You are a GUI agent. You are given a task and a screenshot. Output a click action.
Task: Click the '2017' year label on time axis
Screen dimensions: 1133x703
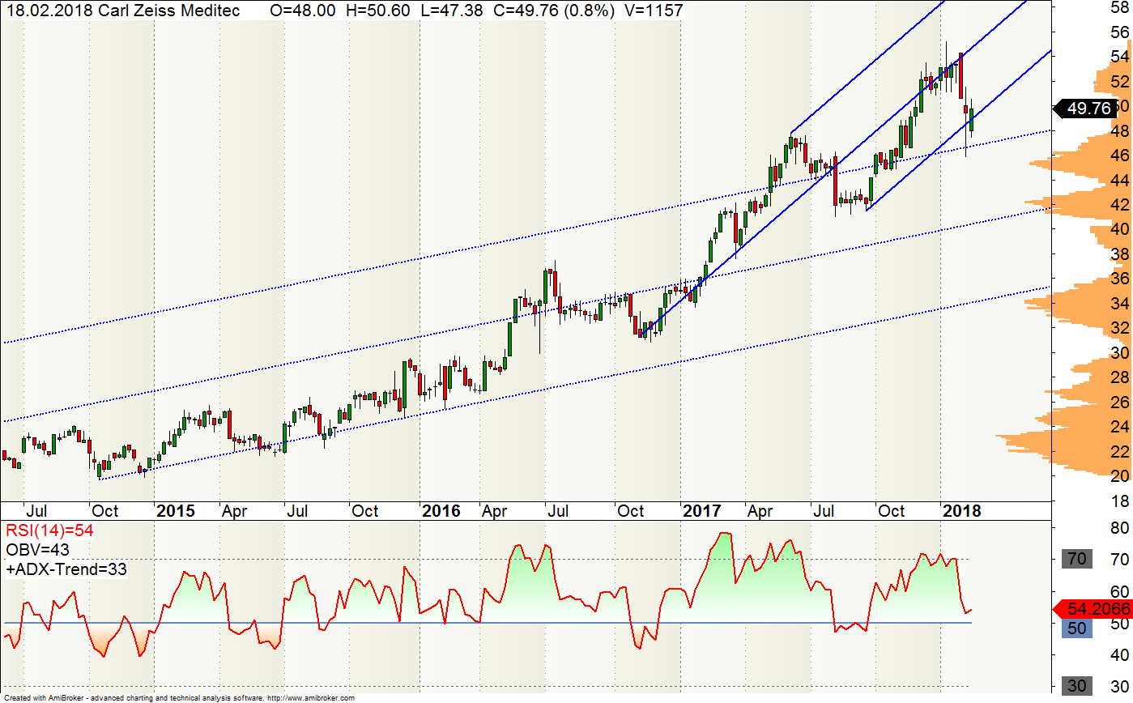(702, 511)
